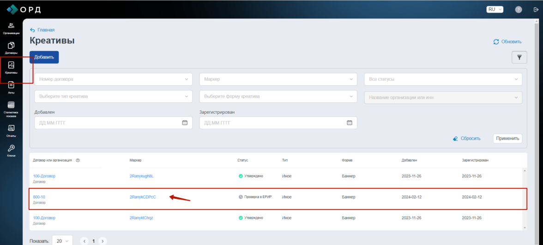The image size is (543, 245).
Task: Open calendar icon in Добавлен date field
Action: point(185,123)
